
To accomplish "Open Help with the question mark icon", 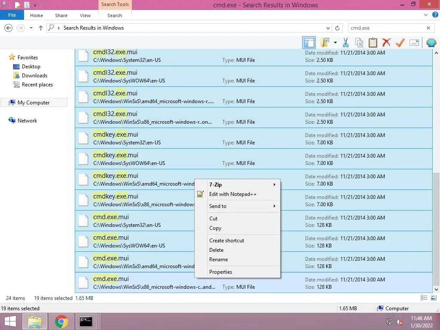I will coord(435,15).
